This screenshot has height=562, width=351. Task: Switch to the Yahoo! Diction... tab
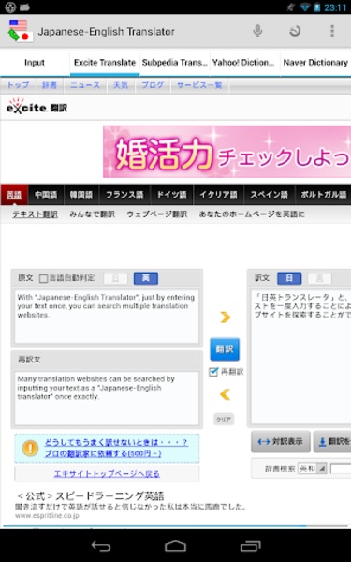click(x=243, y=63)
